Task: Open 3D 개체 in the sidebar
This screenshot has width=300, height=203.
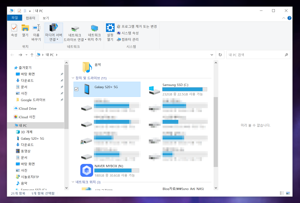Action: point(24,132)
